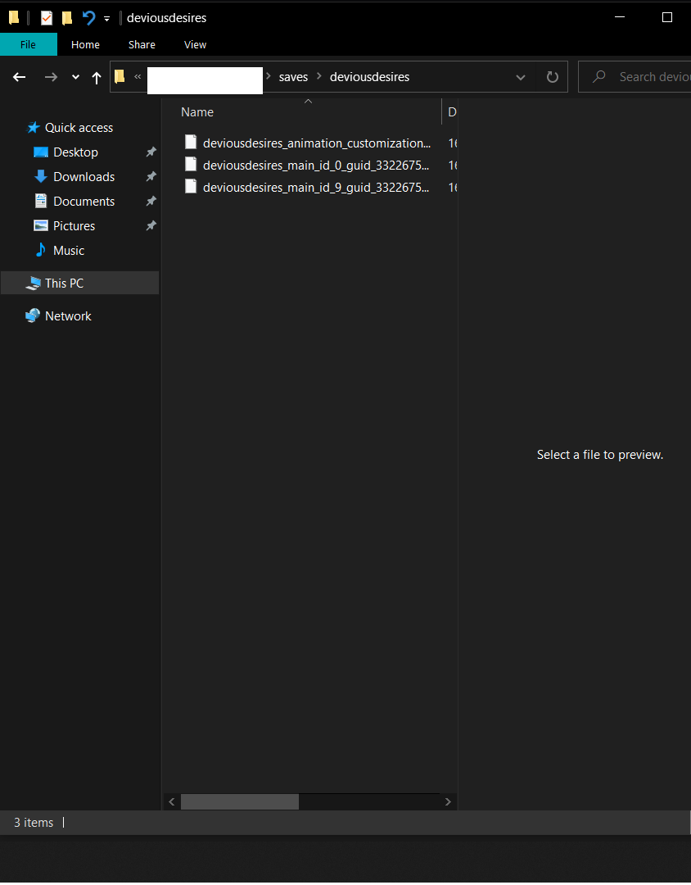Image resolution: width=691 pixels, height=885 pixels.
Task: Click the New folder quick access icon
Action: (67, 18)
